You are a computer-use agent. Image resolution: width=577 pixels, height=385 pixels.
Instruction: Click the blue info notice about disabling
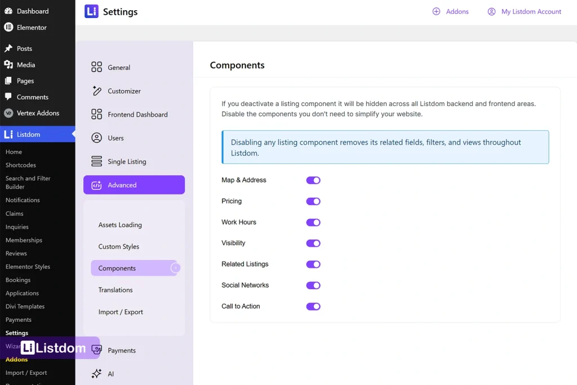coord(385,147)
